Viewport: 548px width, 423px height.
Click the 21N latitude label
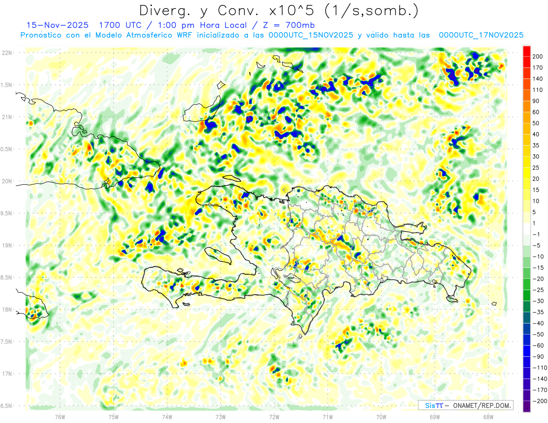[7, 117]
